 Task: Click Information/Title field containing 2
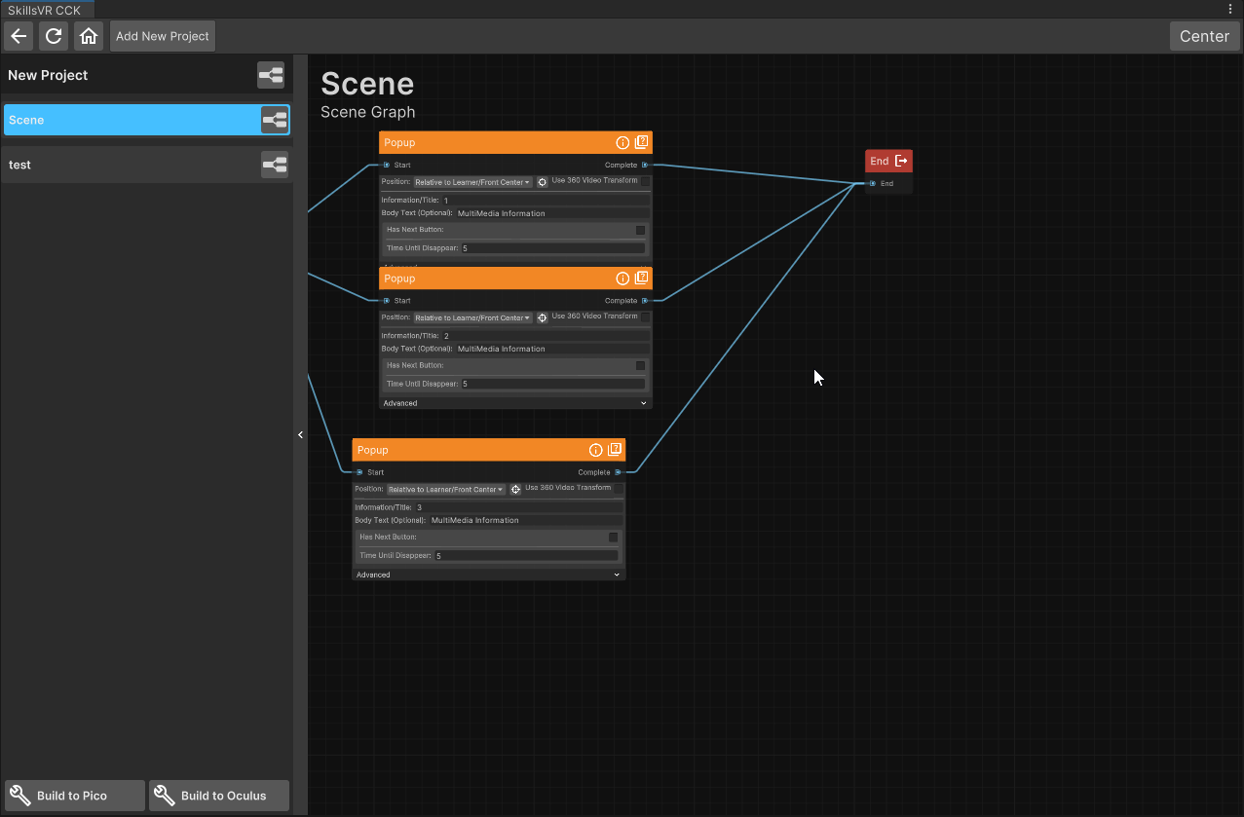pyautogui.click(x=546, y=335)
